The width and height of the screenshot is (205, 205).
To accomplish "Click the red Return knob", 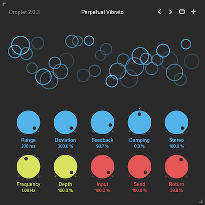I will coord(177,166).
